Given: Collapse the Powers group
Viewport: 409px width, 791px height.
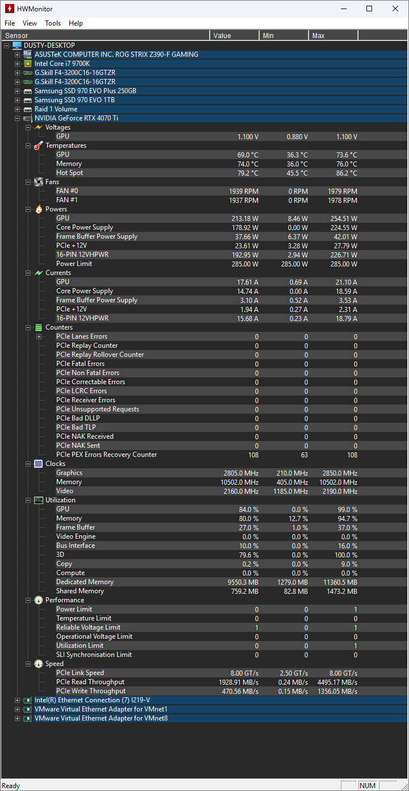Looking at the screenshot, I should click(28, 209).
